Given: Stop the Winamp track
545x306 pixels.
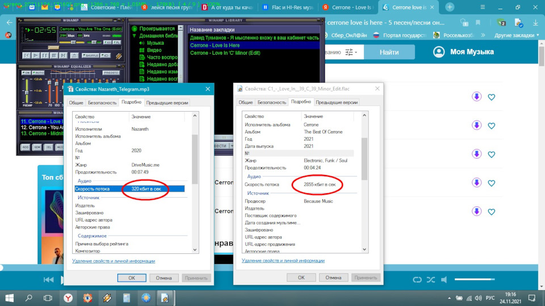Looking at the screenshot, I should [x=54, y=56].
